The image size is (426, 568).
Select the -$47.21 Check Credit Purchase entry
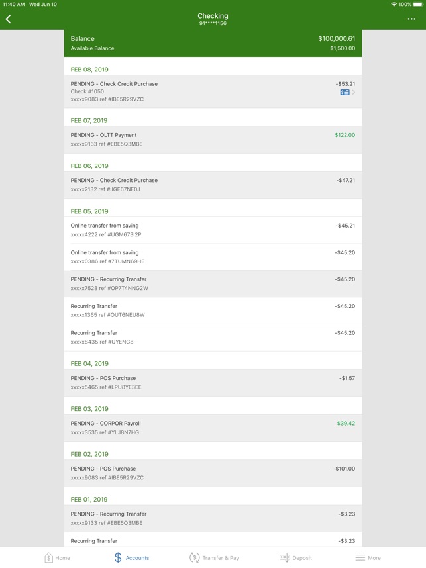pos(213,185)
